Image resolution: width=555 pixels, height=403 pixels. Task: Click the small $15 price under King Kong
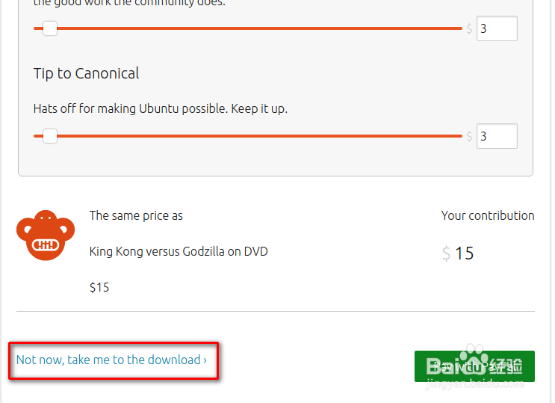[99, 287]
